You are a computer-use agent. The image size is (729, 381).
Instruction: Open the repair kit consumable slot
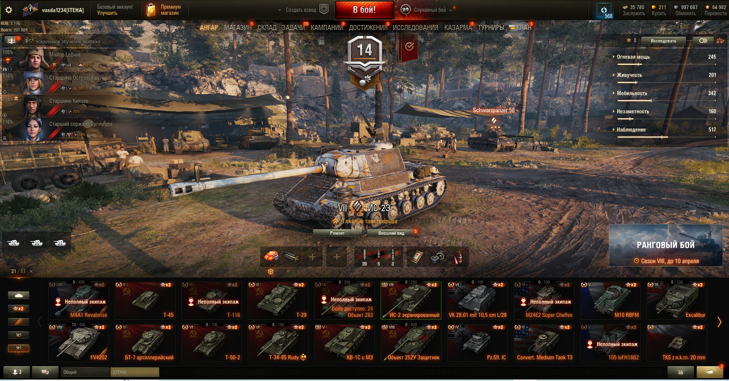(438, 257)
